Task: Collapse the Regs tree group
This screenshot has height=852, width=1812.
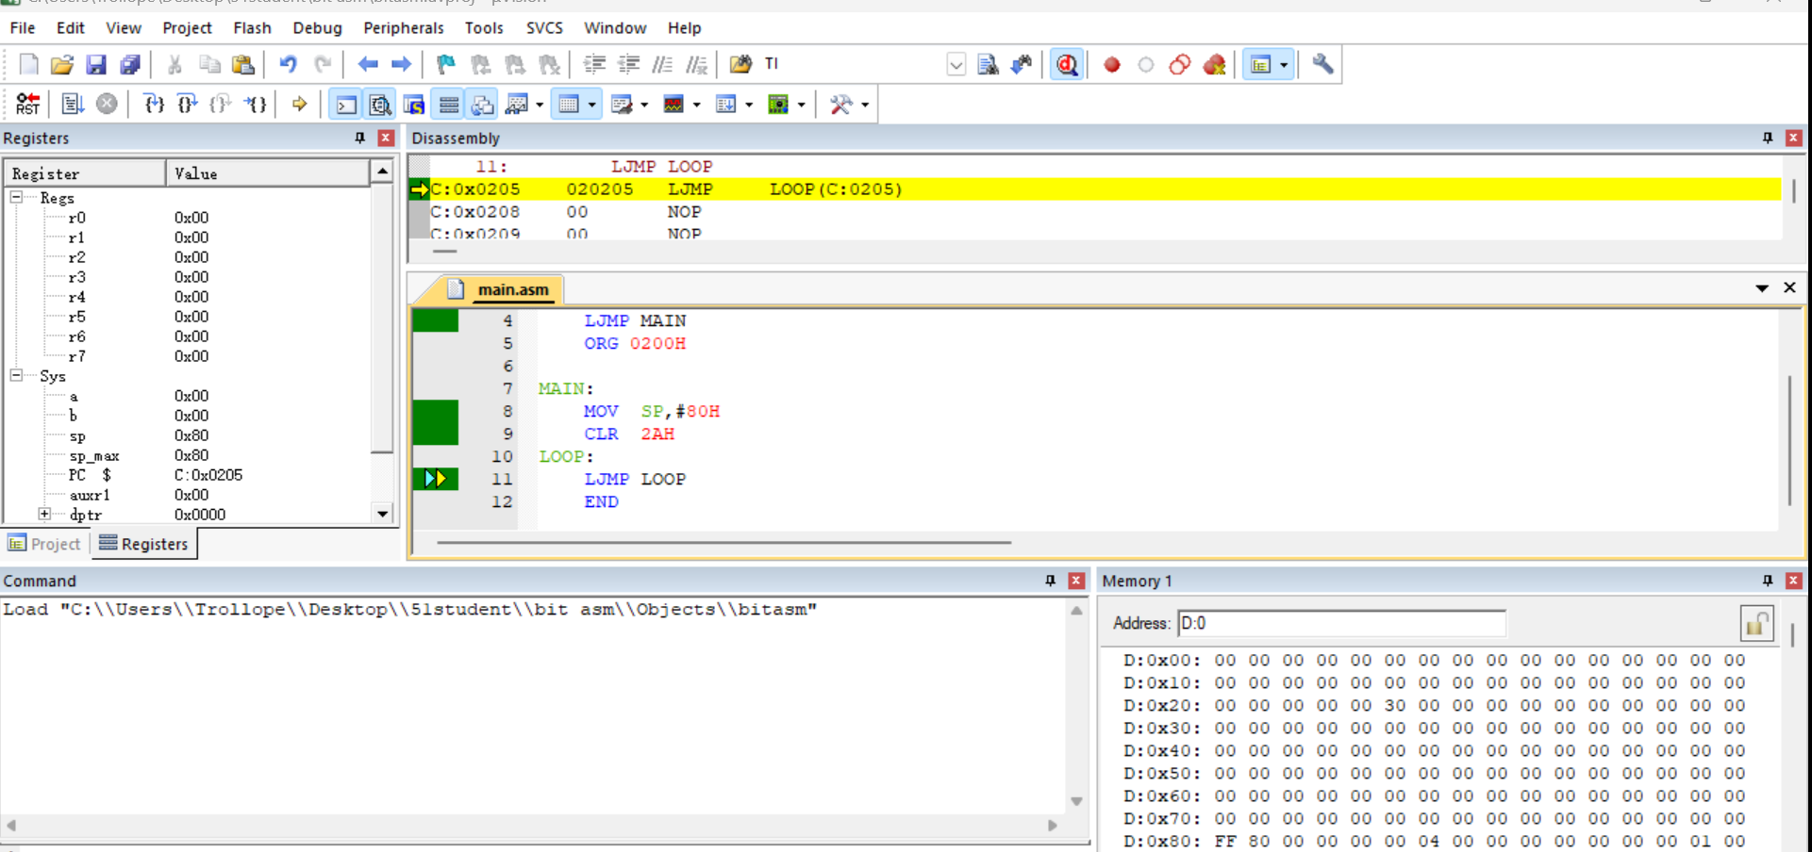Action: [x=16, y=198]
